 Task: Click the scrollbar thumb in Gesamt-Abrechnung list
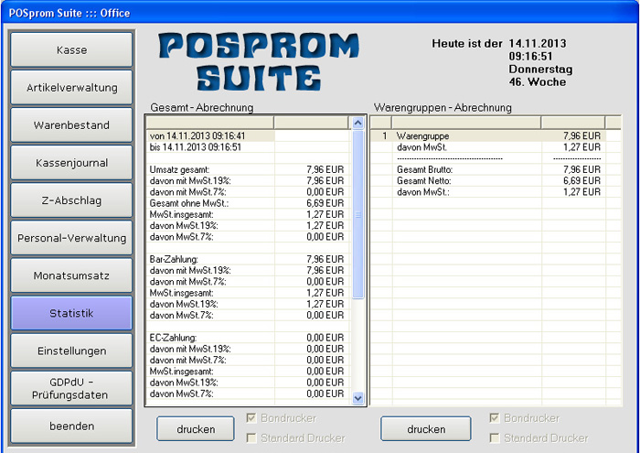pyautogui.click(x=358, y=214)
